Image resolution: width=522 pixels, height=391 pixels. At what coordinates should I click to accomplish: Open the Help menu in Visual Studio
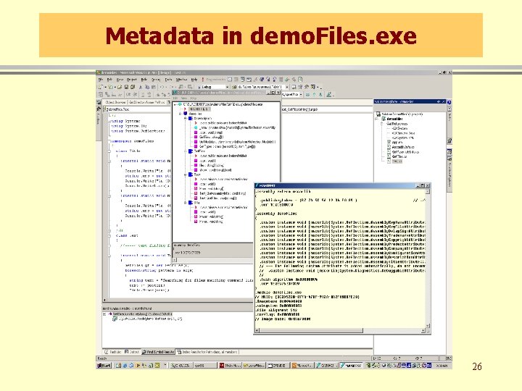pos(194,80)
